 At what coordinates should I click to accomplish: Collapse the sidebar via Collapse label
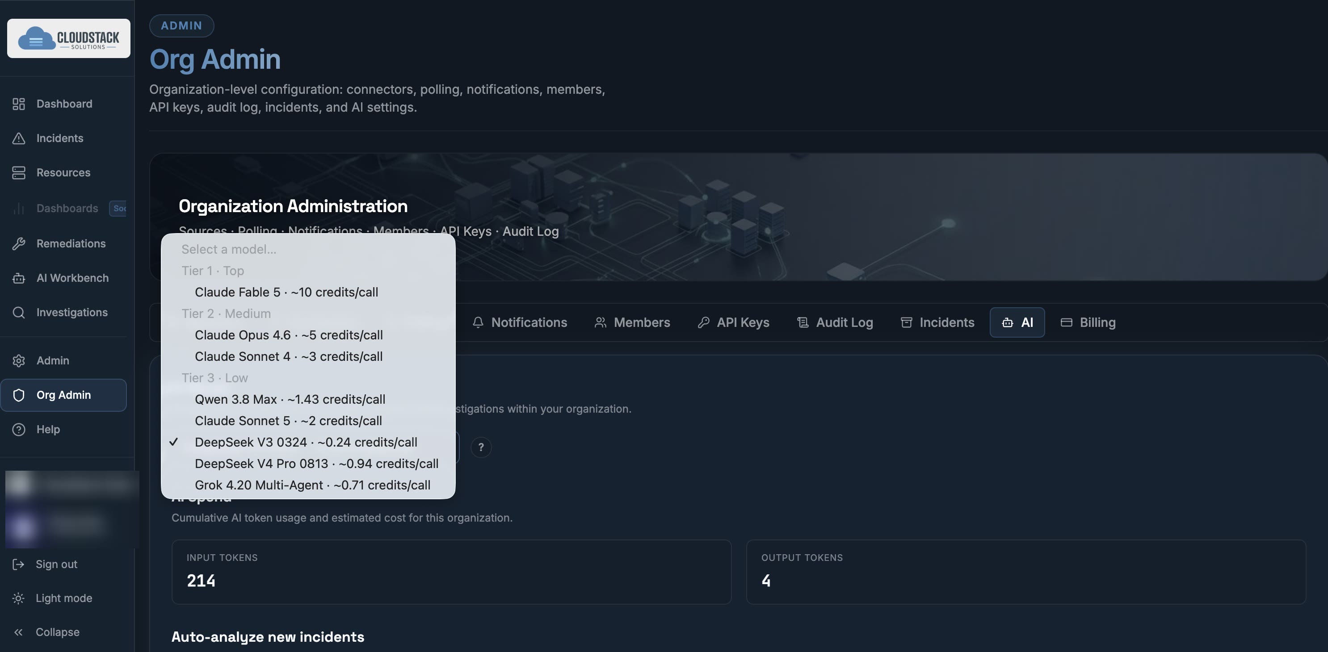coord(57,632)
